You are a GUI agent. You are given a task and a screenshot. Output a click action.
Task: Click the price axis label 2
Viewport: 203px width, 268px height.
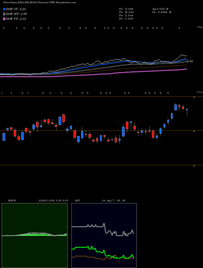click(194, 166)
